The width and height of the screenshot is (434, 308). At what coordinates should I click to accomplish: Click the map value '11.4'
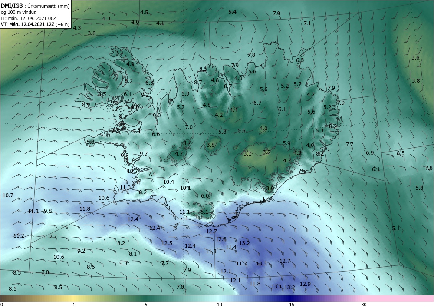[x=231, y=248]
